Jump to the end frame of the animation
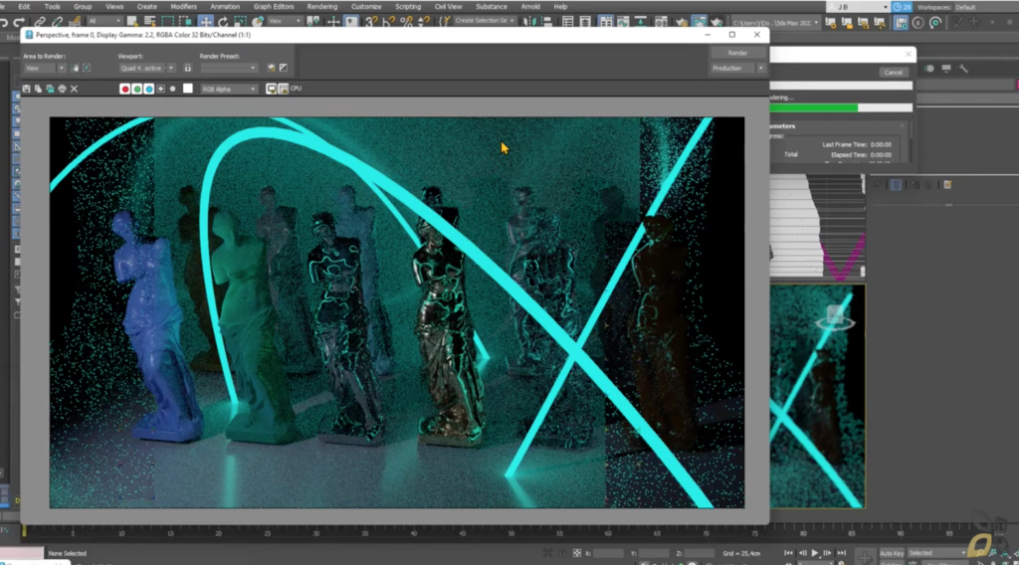The image size is (1019, 565). (x=842, y=553)
